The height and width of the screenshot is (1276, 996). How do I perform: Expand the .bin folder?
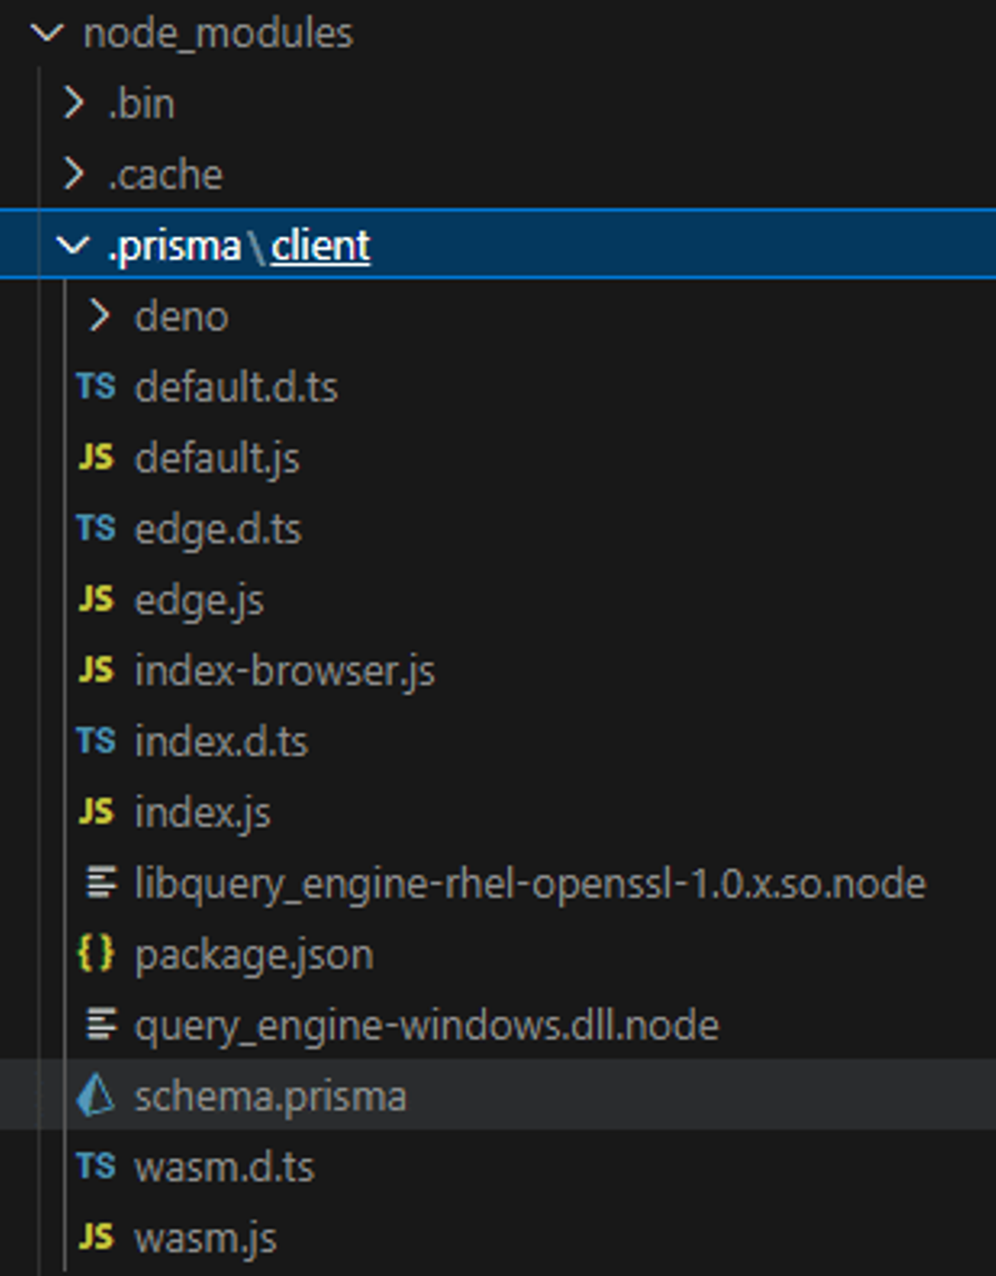(x=73, y=103)
